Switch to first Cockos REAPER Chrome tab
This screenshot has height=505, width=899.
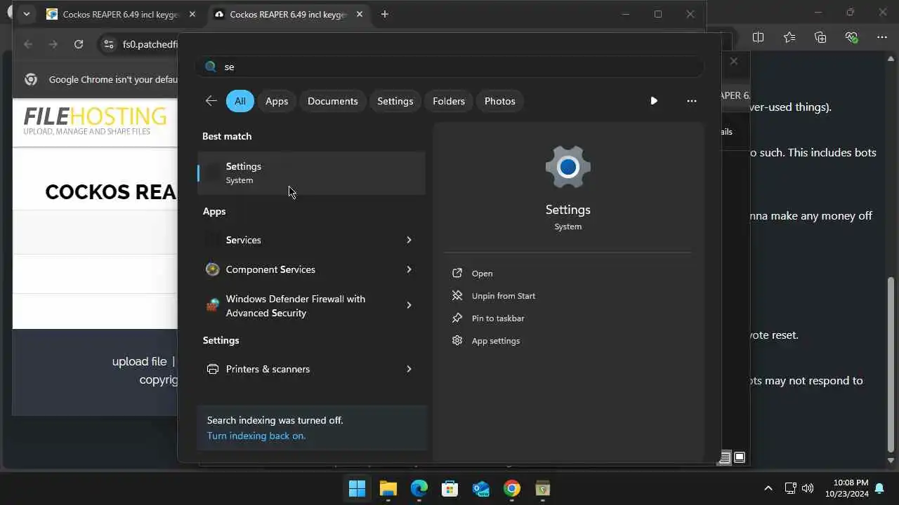[x=120, y=14]
